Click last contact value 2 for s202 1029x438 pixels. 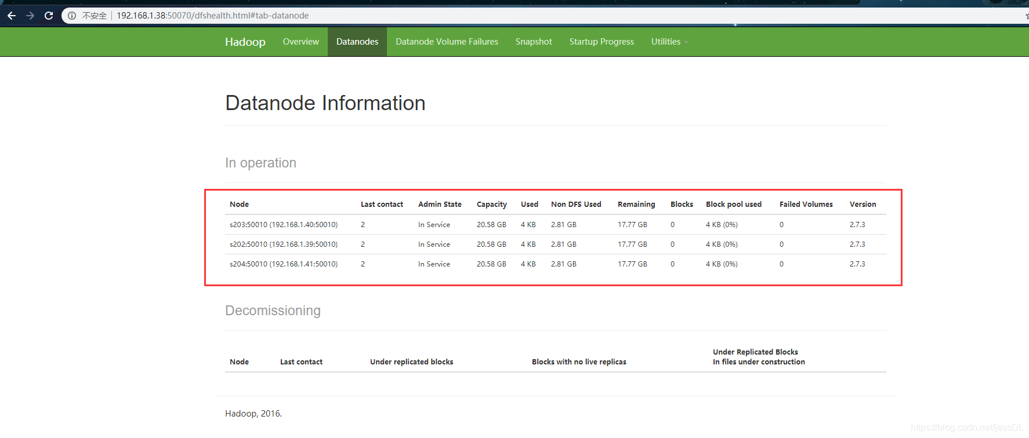tap(363, 244)
